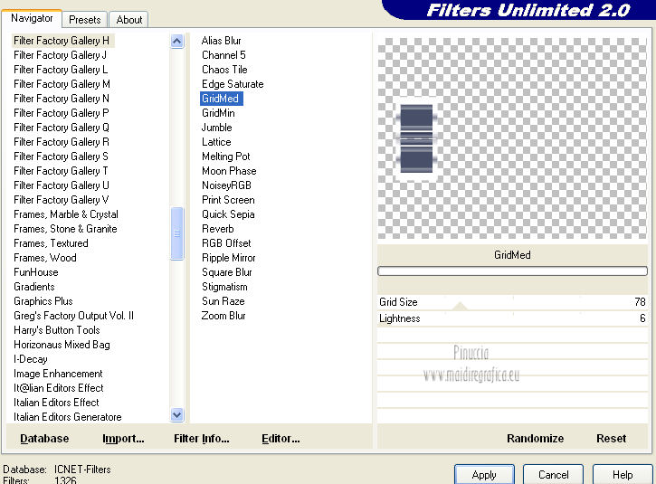Select Frames, Stone & Granite category
Viewport: 656px width, 484px height.
(x=65, y=229)
